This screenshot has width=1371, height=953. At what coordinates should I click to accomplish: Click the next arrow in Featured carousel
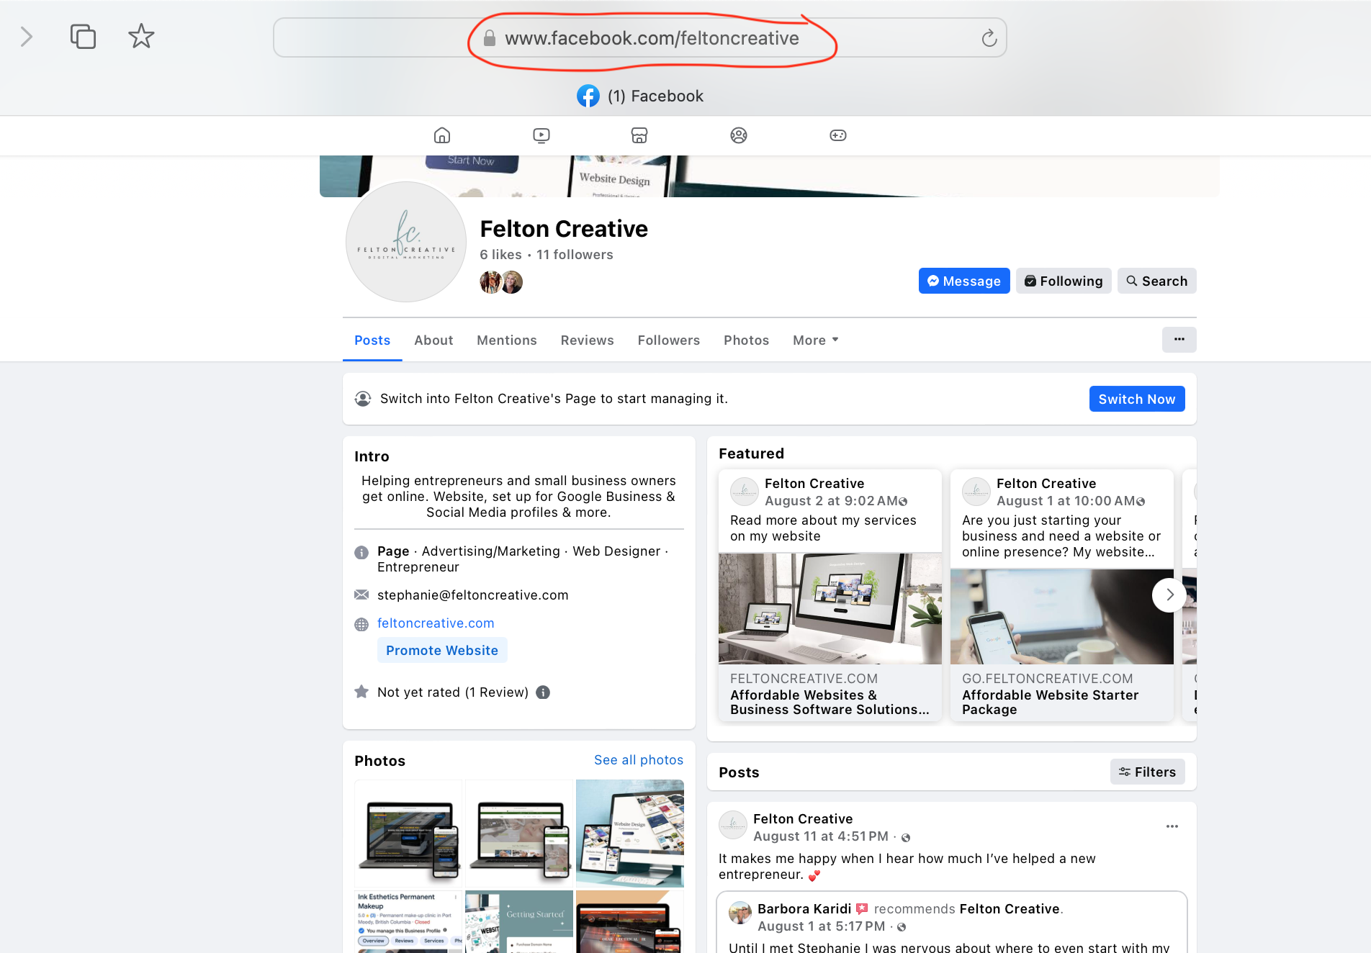click(x=1169, y=595)
